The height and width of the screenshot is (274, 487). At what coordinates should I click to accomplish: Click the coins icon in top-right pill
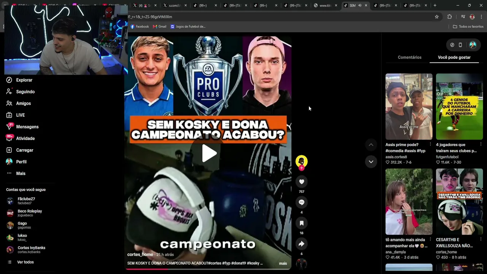tap(452, 45)
